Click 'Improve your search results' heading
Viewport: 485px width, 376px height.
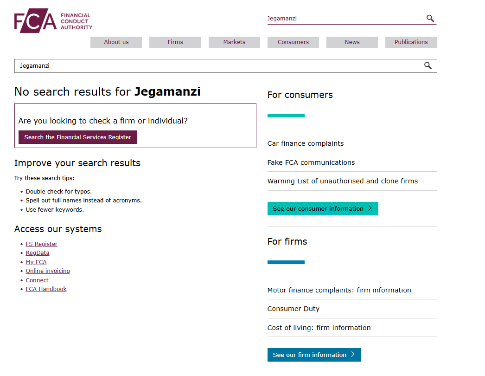pos(77,163)
